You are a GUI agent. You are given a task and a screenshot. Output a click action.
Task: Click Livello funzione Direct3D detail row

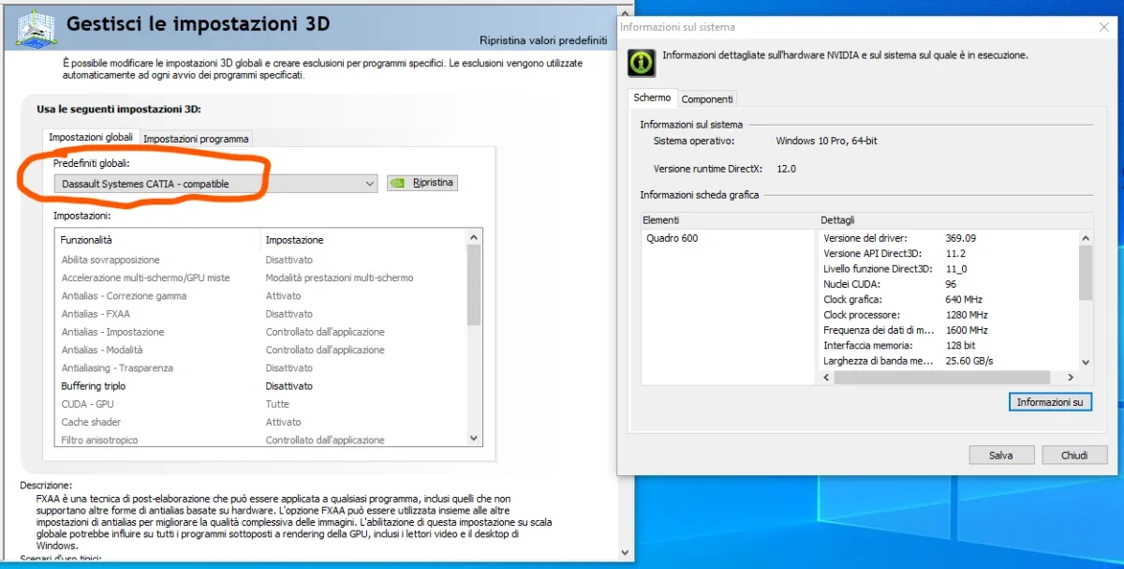pyautogui.click(x=948, y=268)
